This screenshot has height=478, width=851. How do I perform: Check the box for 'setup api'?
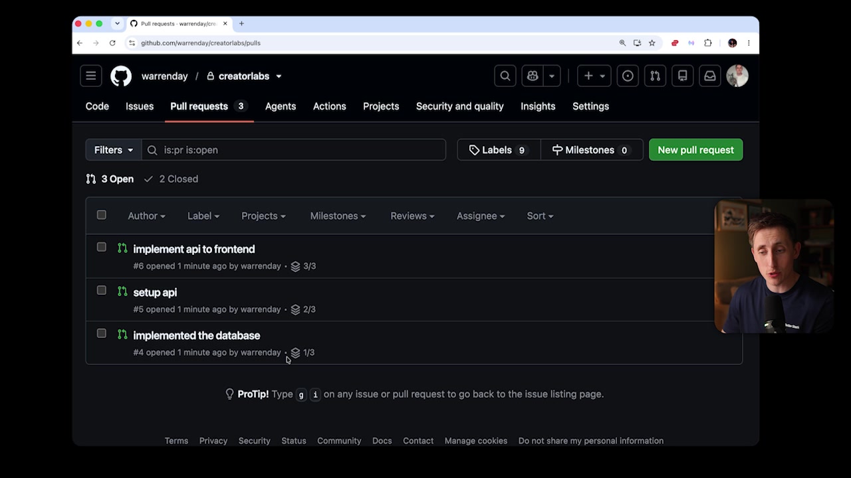click(101, 290)
